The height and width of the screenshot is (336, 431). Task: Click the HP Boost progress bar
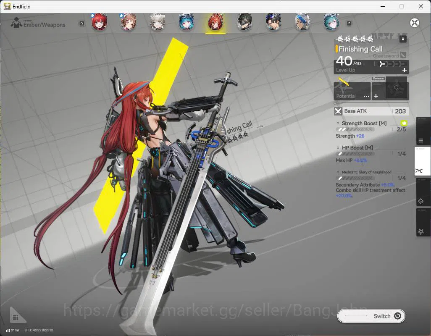click(x=355, y=154)
